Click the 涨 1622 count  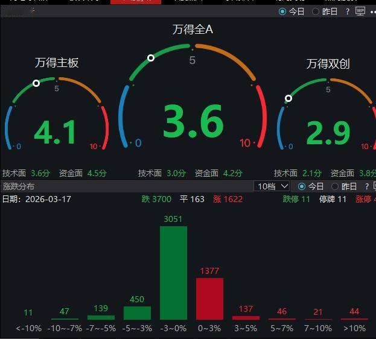click(x=228, y=199)
